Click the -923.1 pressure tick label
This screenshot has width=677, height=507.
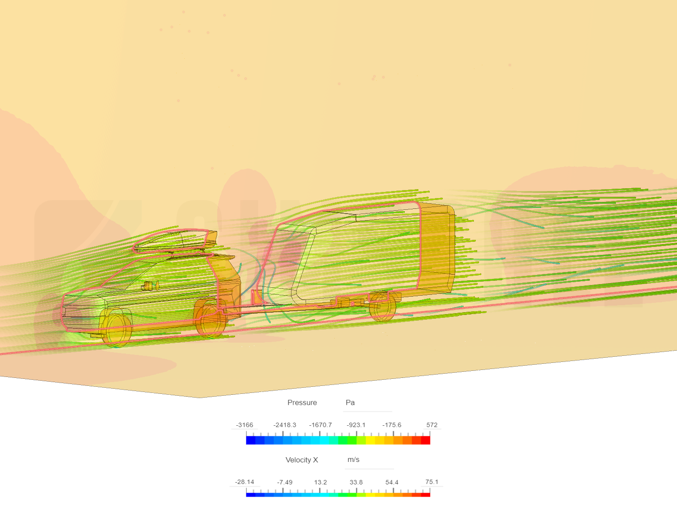click(356, 425)
